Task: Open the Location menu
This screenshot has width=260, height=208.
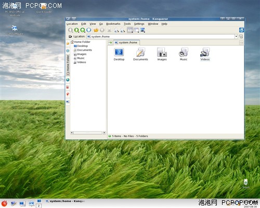Action: [72, 24]
